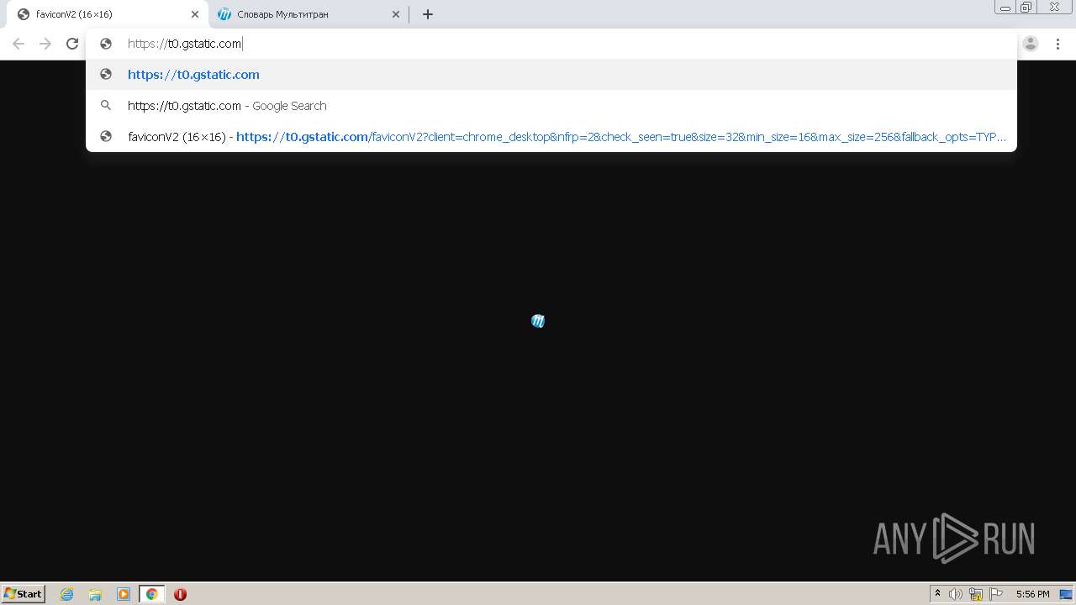
Task: Click the address bar URL text
Action: 184,44
